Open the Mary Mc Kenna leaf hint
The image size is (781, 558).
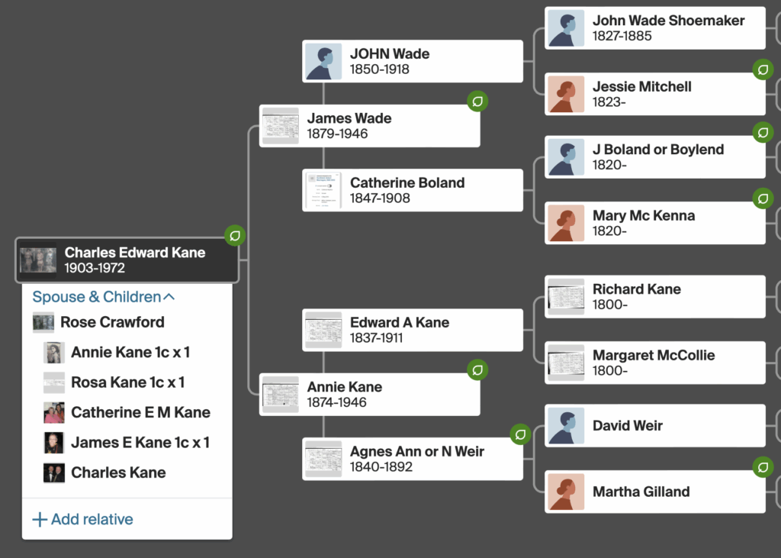click(763, 199)
